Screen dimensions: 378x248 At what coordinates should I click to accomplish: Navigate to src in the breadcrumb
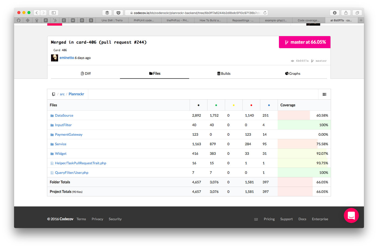click(62, 94)
